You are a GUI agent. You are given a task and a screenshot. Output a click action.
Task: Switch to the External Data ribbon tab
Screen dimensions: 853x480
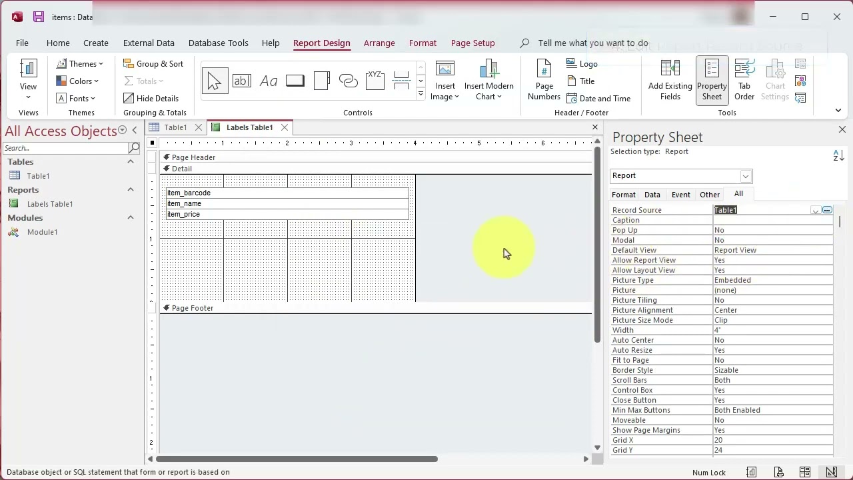click(149, 43)
